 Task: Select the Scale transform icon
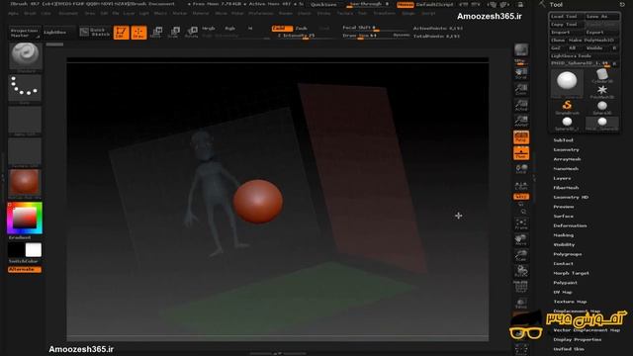click(x=174, y=33)
